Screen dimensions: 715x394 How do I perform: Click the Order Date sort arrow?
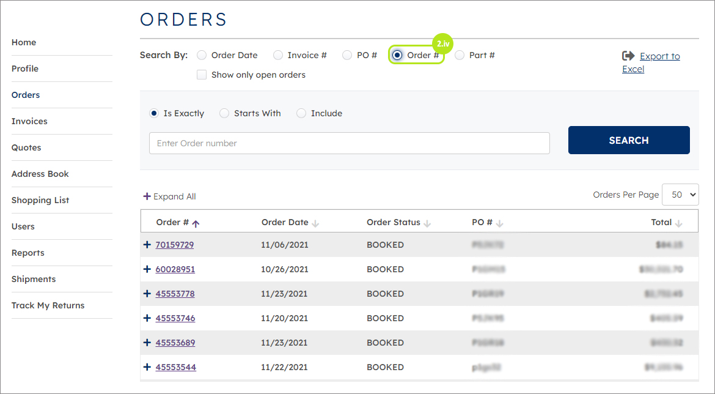315,224
